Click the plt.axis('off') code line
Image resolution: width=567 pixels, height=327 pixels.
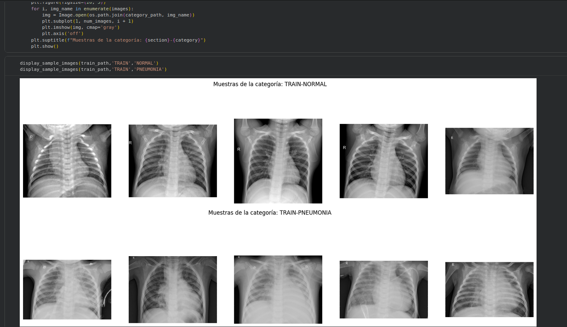click(x=63, y=34)
